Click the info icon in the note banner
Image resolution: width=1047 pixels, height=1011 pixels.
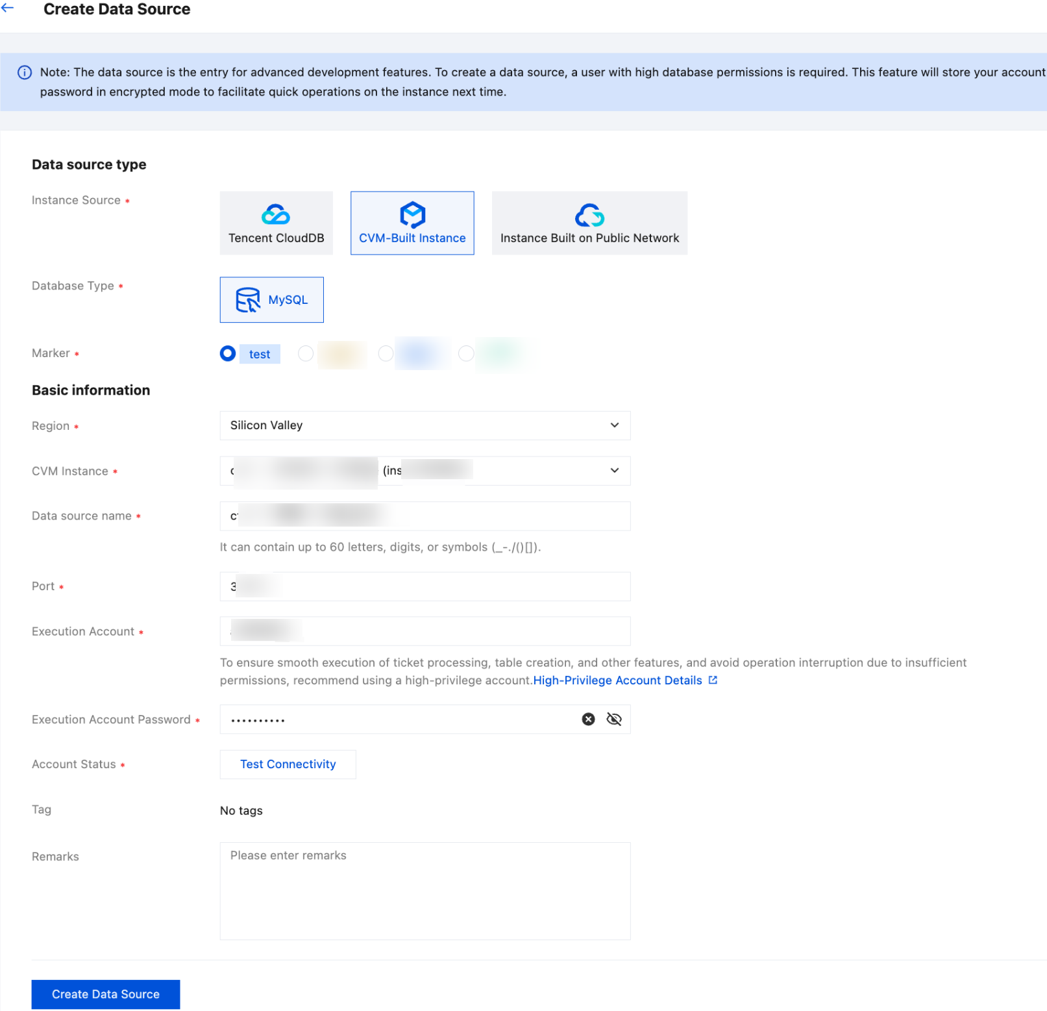(x=25, y=73)
